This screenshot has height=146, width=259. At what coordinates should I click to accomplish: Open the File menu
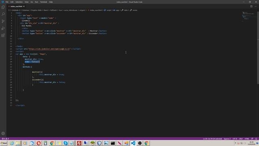pyautogui.click(x=7, y=2)
